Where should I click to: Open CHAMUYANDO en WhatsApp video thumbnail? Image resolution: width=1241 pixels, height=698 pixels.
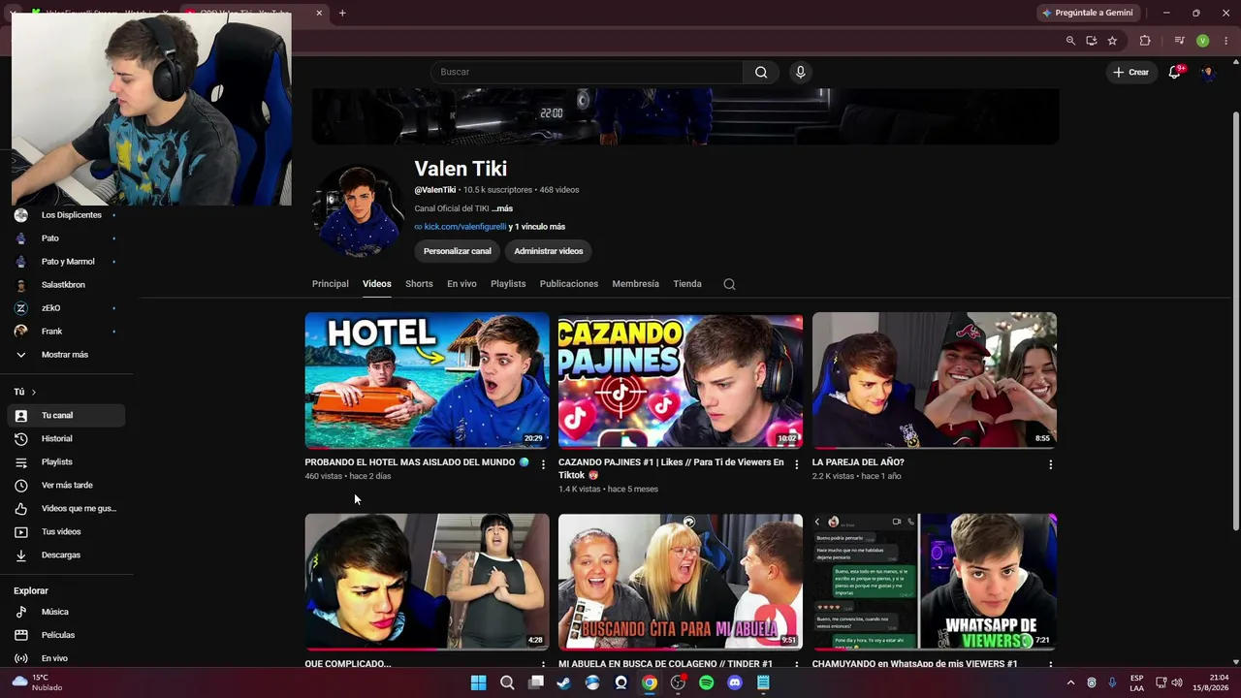935,582
